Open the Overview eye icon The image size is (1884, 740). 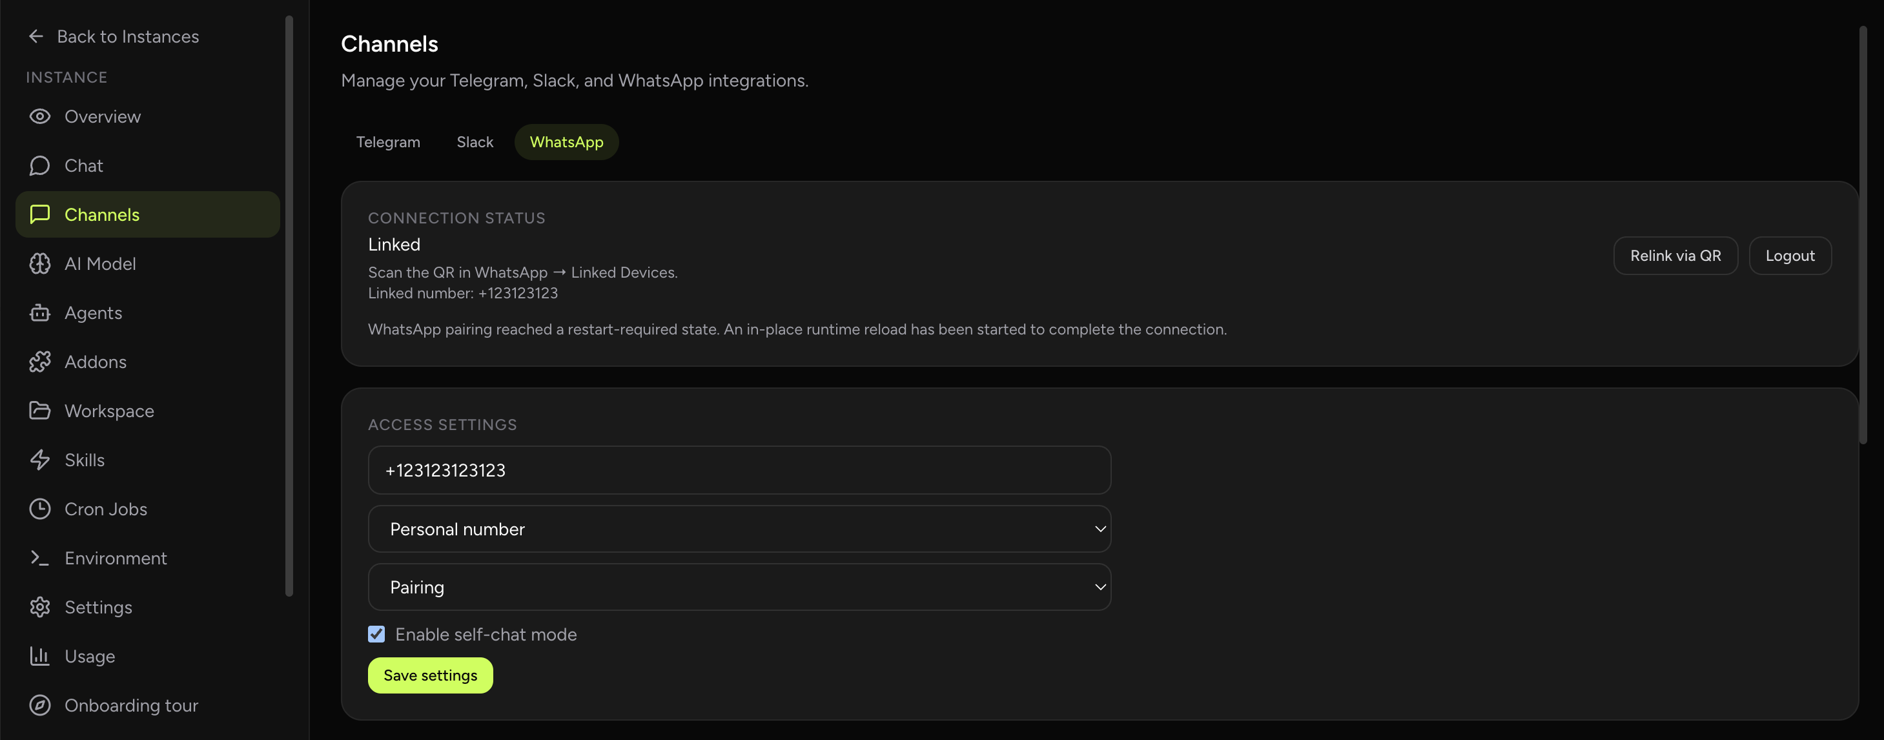(x=40, y=116)
